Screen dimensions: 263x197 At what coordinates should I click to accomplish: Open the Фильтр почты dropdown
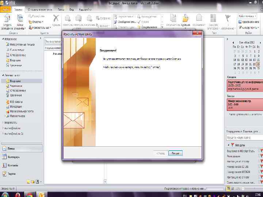pos(249,27)
